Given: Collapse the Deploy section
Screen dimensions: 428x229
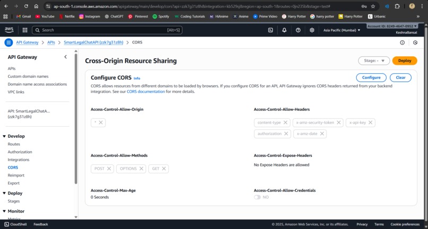Looking at the screenshot, I should click(x=4, y=193).
